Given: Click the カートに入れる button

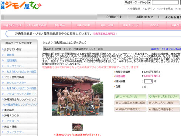Looking at the screenshot, I should pyautogui.click(x=130, y=97).
